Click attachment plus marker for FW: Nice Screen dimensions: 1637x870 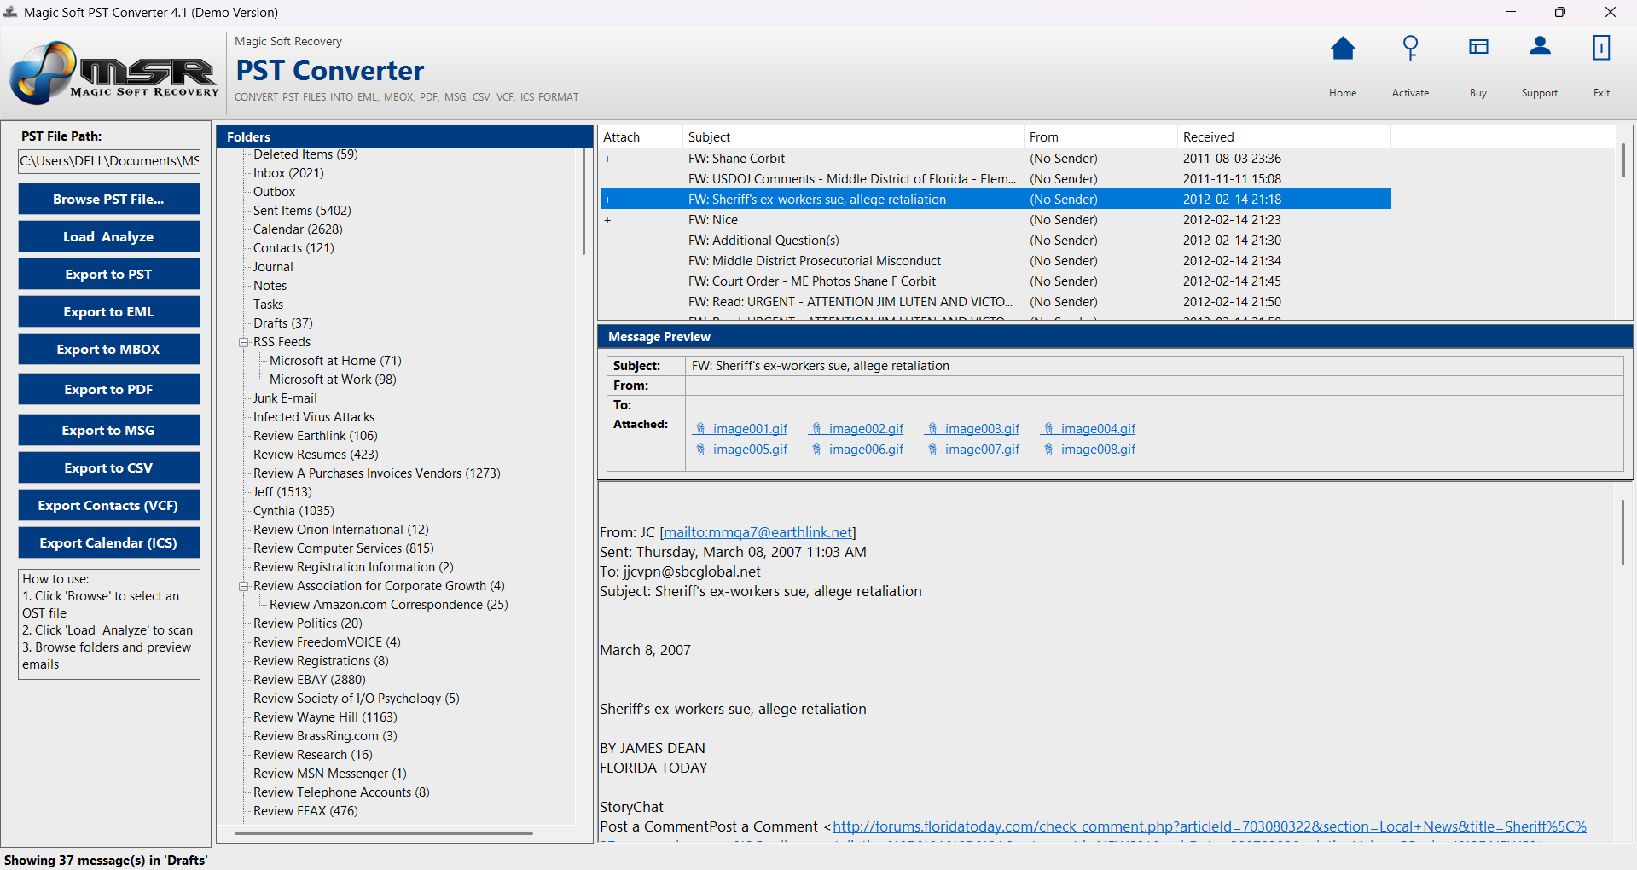[x=607, y=220]
